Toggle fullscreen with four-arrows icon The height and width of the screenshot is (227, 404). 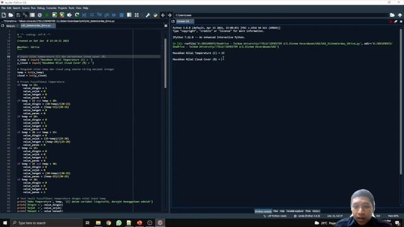pyautogui.click(x=137, y=15)
